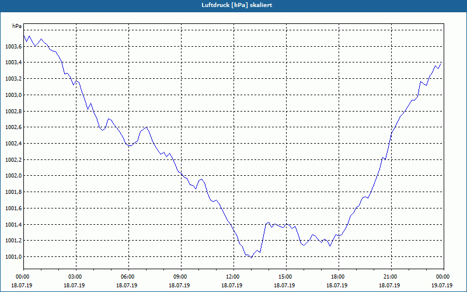Click the 1003,6 y-axis label
The height and width of the screenshot is (292, 467).
(13, 46)
